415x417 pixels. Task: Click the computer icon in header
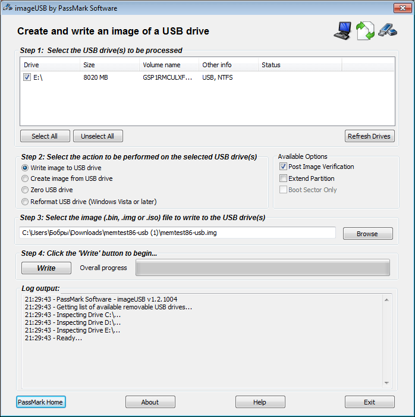342,31
